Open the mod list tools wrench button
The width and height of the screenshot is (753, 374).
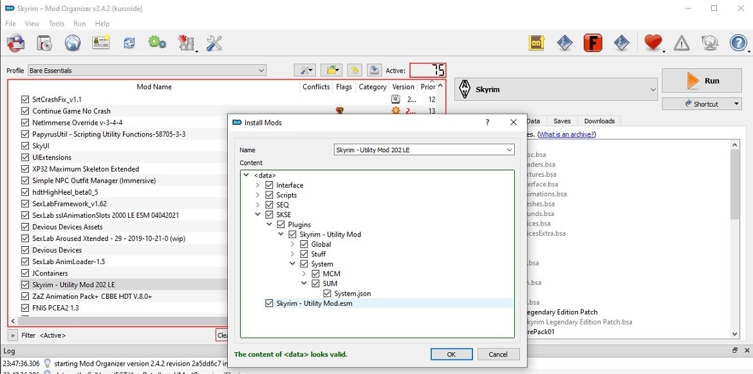click(306, 71)
